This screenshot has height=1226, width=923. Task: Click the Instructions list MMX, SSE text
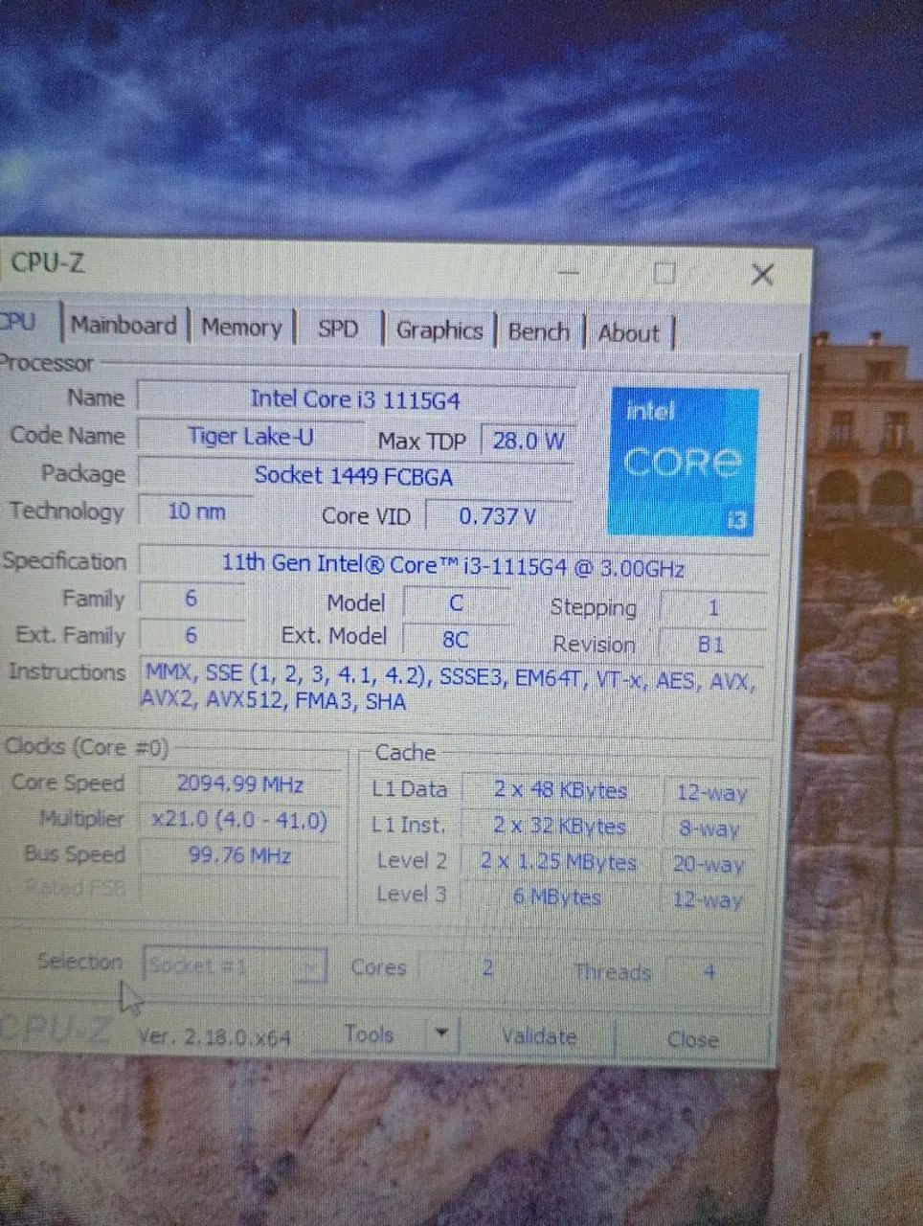coord(450,687)
